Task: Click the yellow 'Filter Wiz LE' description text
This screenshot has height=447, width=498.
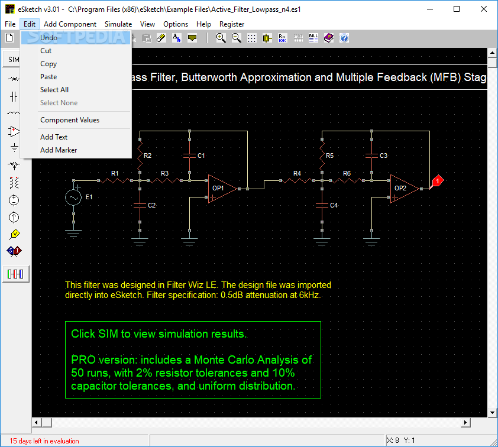Action: [198, 290]
